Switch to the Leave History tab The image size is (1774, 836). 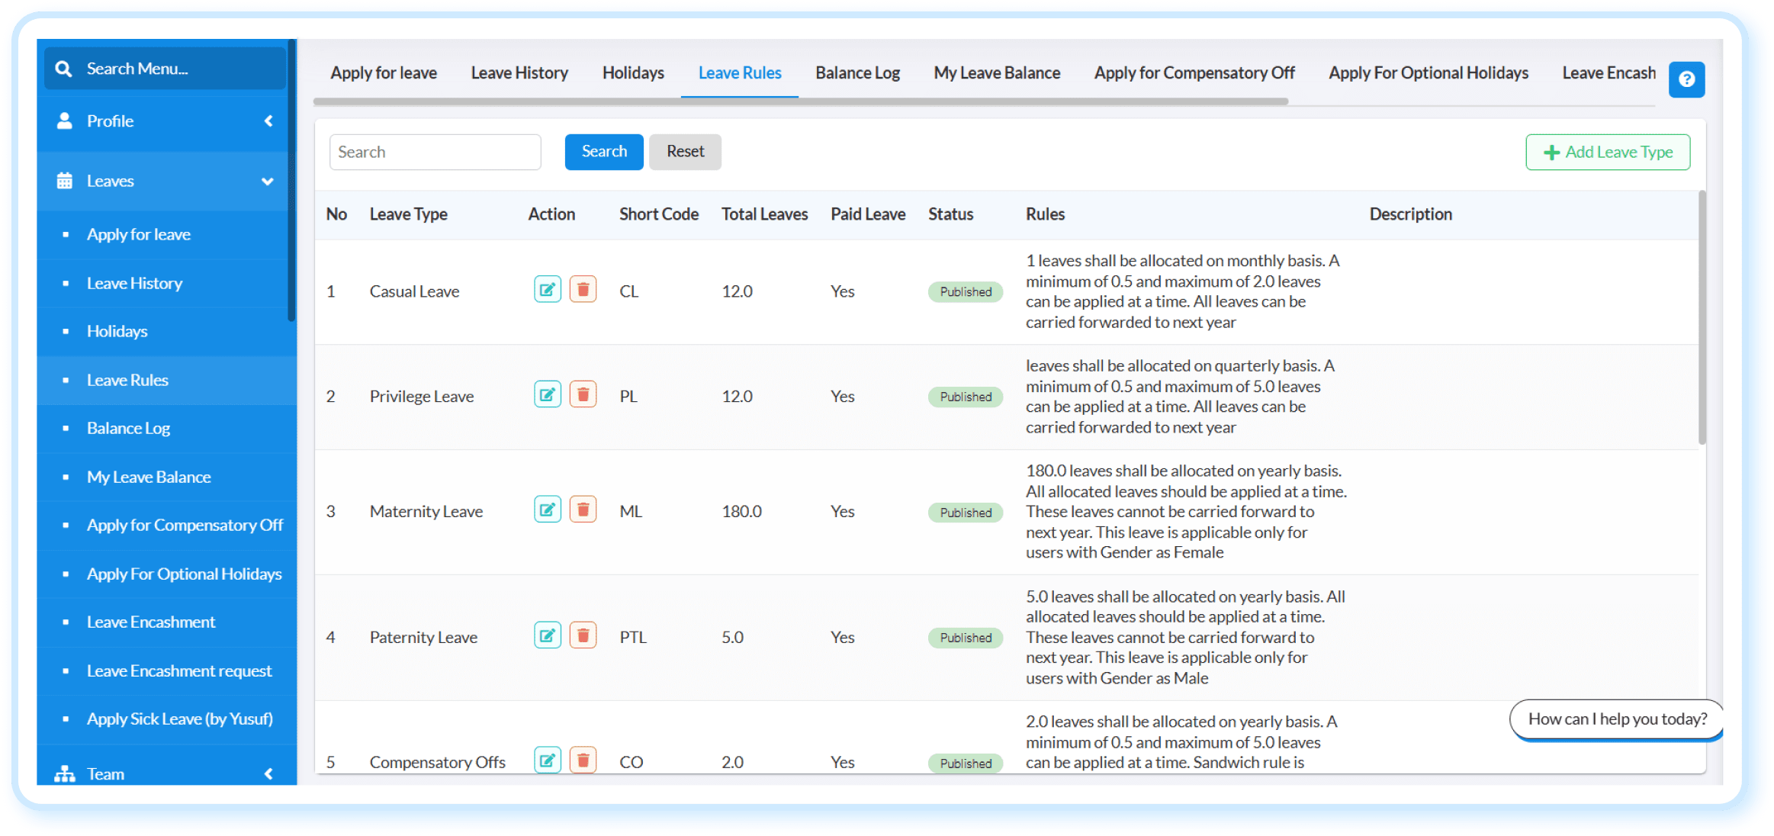coord(519,73)
